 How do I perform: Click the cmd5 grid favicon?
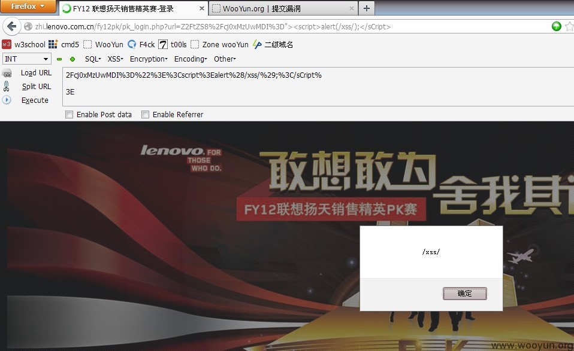click(x=53, y=44)
